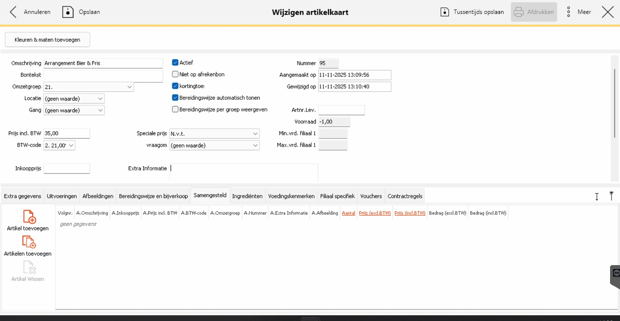Expand the Speciale prijs dropdown
620x321 pixels.
(255, 134)
